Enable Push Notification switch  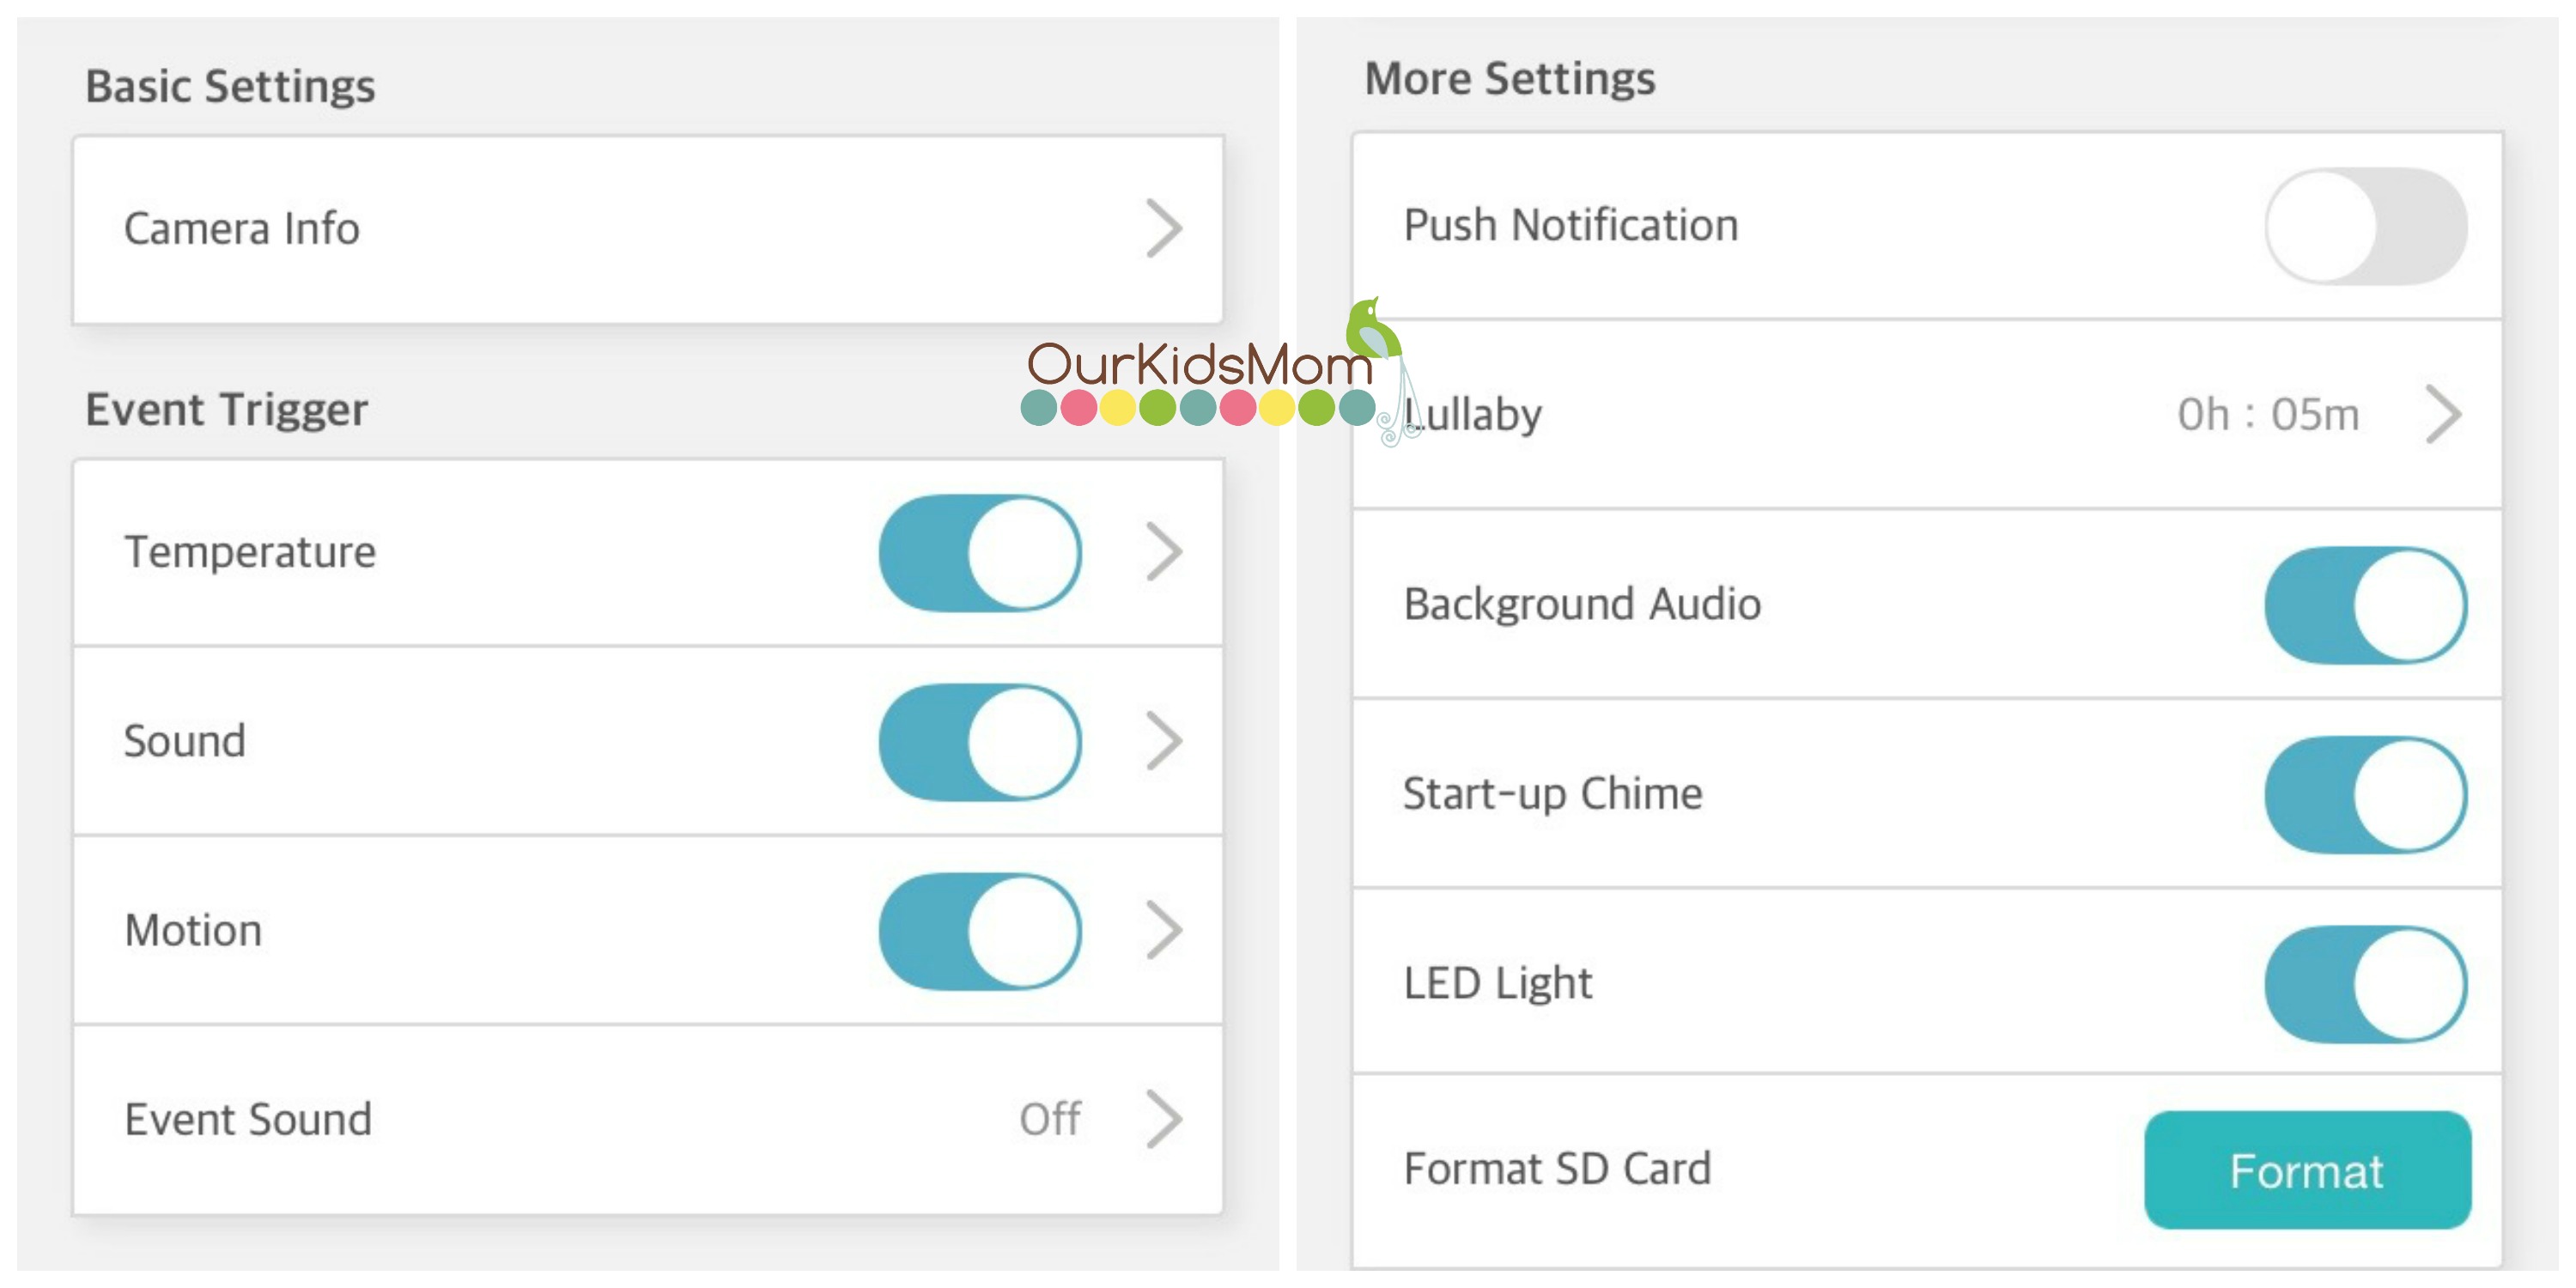[2366, 226]
